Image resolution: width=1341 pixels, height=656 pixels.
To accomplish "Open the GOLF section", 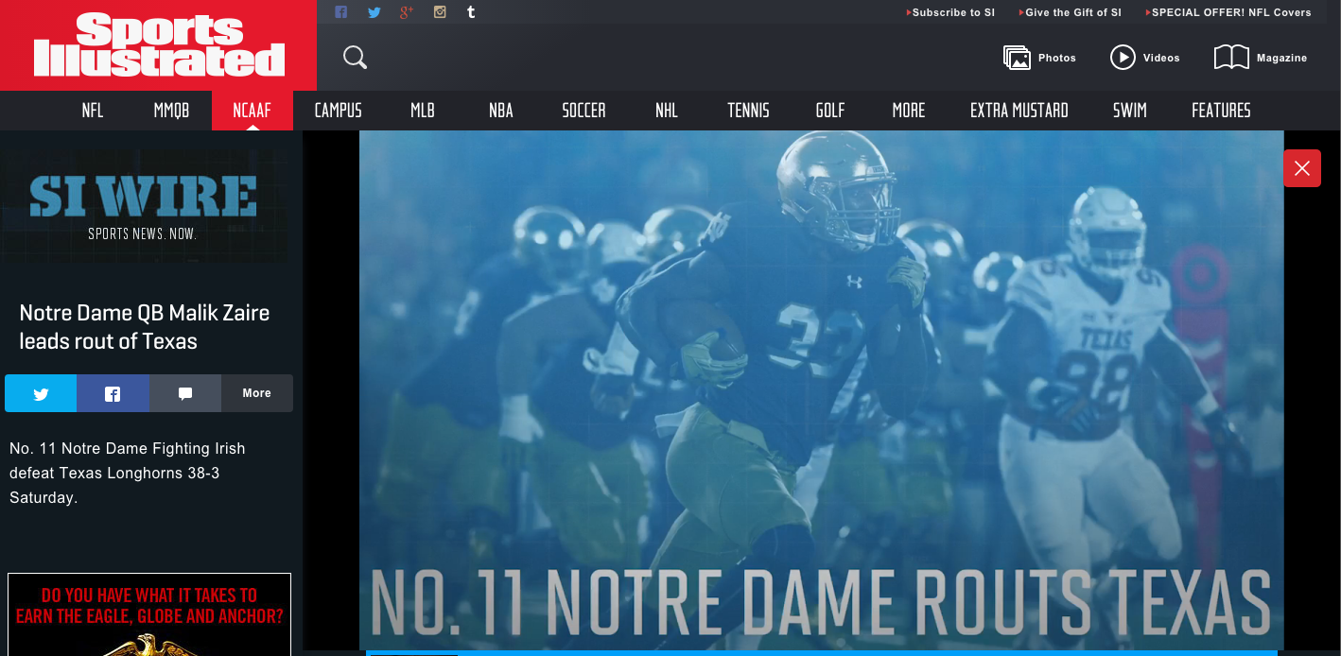I will point(830,111).
